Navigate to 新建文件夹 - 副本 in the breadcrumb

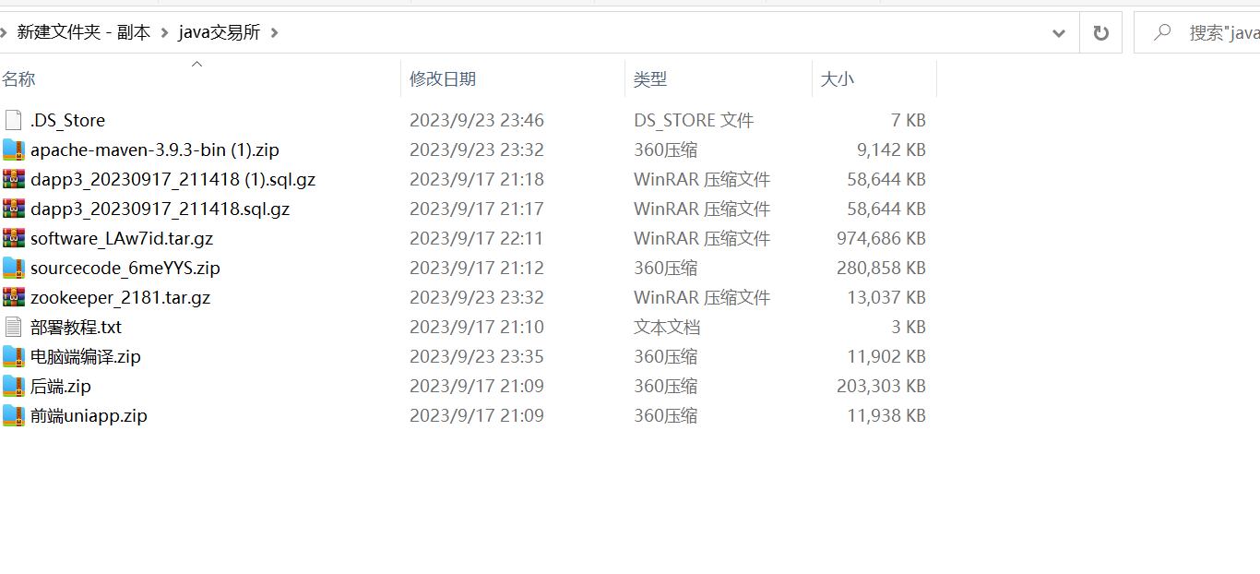(83, 33)
